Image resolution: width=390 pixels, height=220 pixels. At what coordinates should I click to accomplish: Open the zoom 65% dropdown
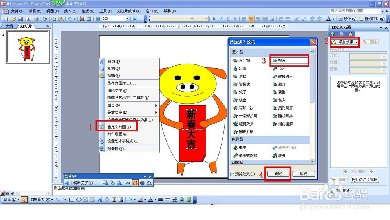coord(128,19)
